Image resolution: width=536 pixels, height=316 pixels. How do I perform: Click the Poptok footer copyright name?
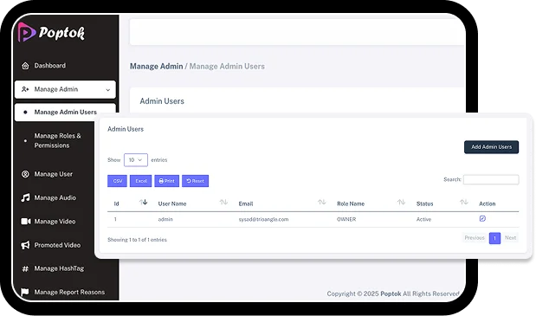point(391,293)
